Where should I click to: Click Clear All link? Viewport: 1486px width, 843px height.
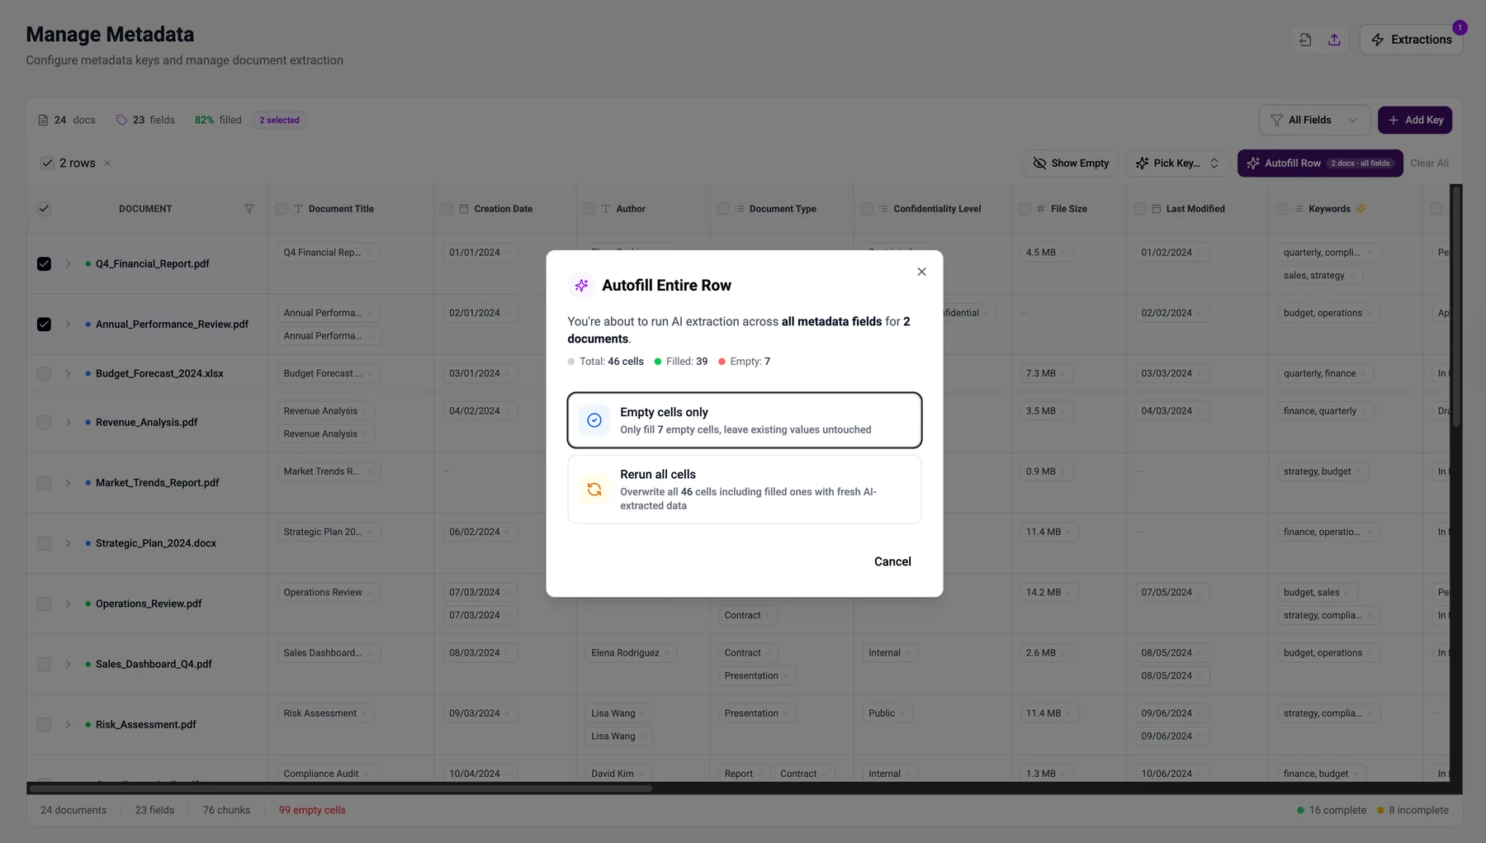coord(1429,163)
